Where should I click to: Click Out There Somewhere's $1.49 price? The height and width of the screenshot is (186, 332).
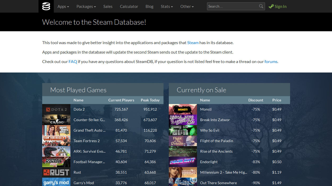click(x=277, y=183)
